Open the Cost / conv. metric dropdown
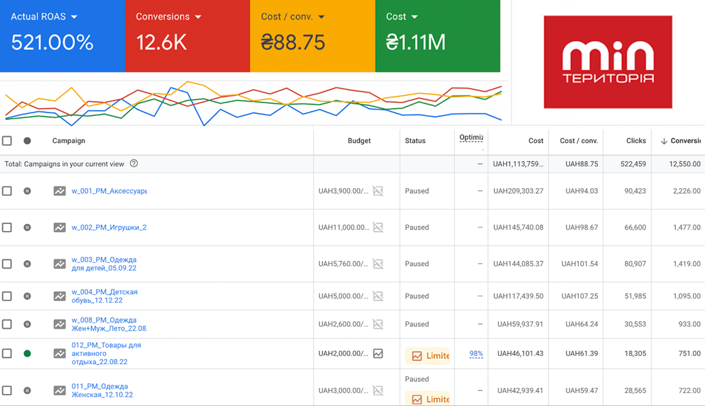The width and height of the screenshot is (705, 406). [321, 17]
